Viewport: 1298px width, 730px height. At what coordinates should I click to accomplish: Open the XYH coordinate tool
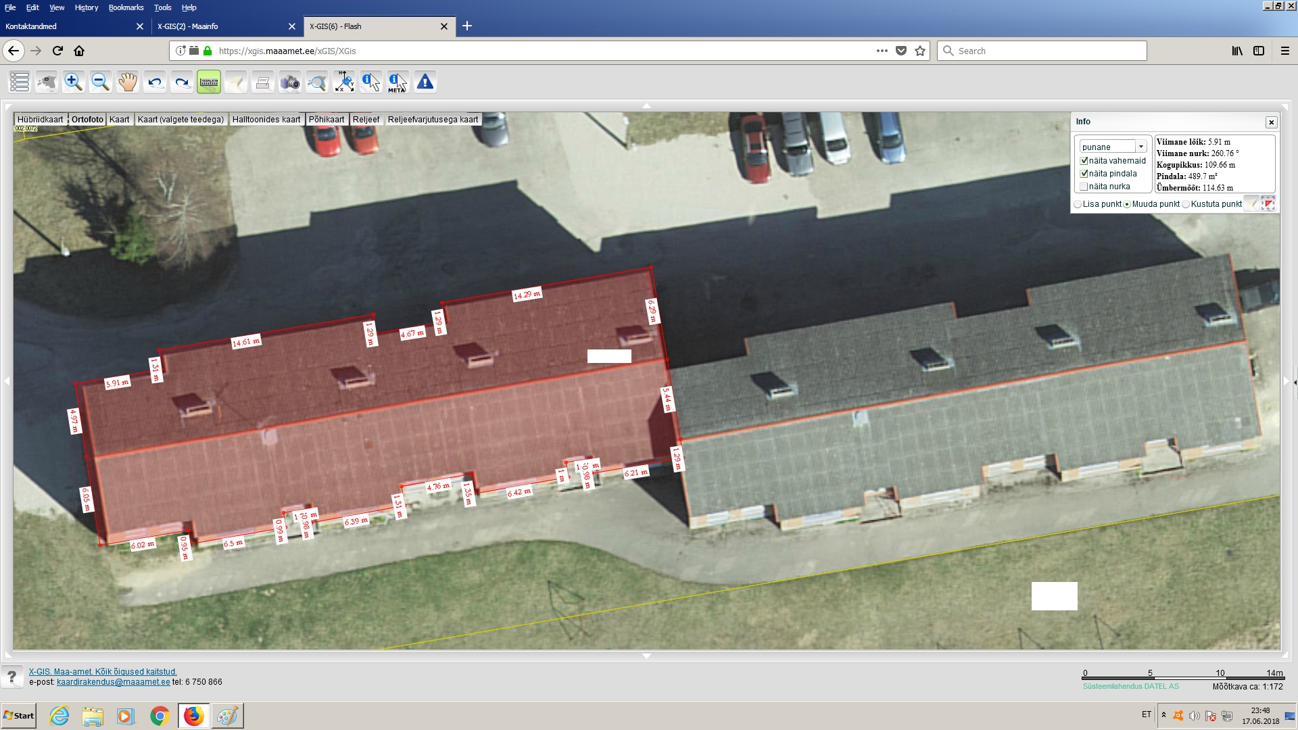pyautogui.click(x=344, y=82)
